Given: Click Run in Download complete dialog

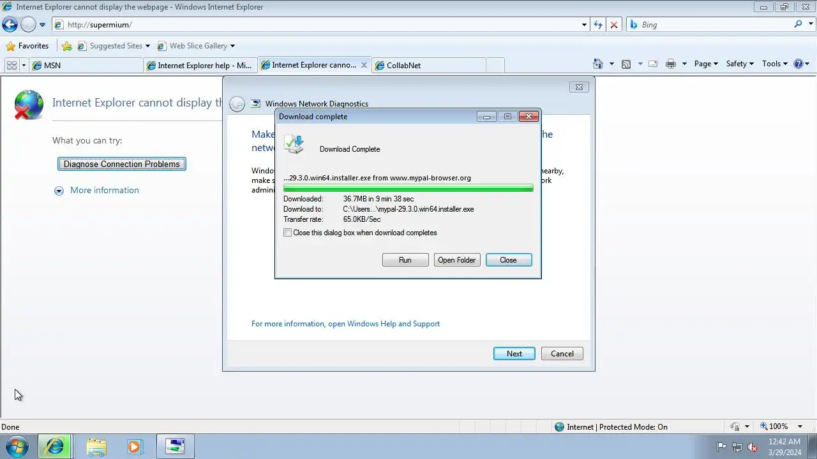Looking at the screenshot, I should [405, 260].
